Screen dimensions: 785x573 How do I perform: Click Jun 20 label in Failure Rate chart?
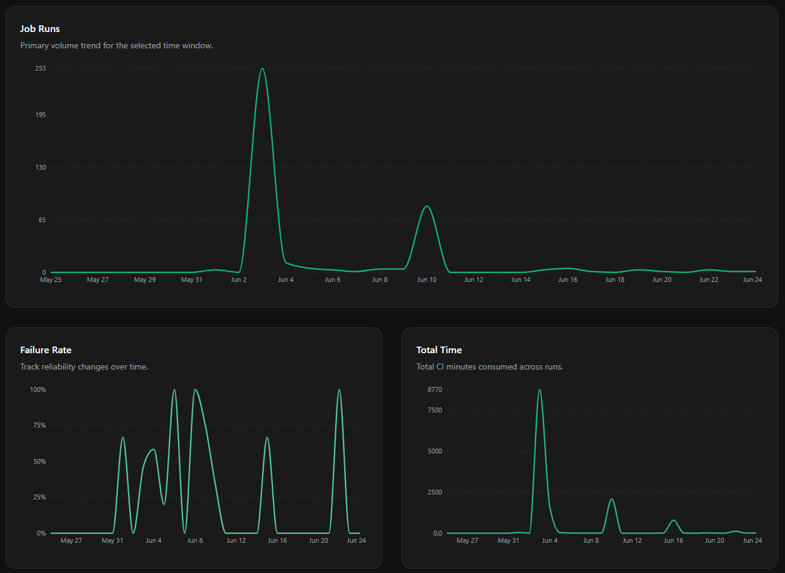(319, 540)
